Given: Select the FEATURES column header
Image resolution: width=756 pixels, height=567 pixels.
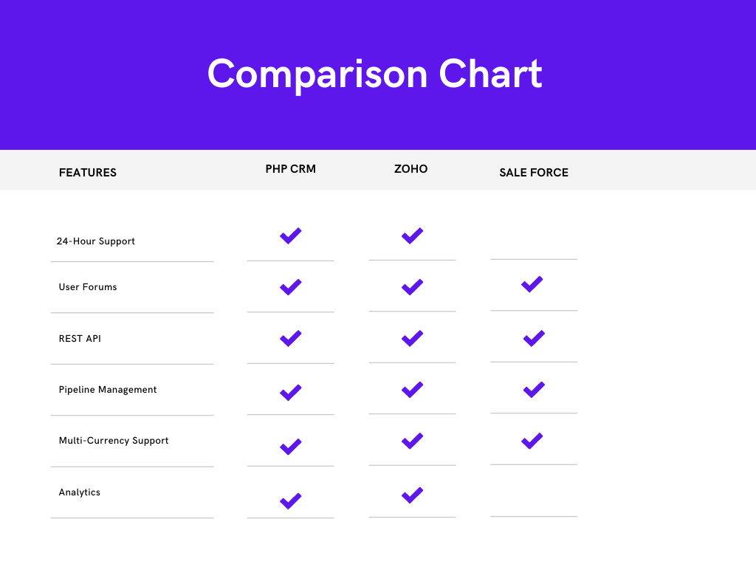Looking at the screenshot, I should (88, 173).
